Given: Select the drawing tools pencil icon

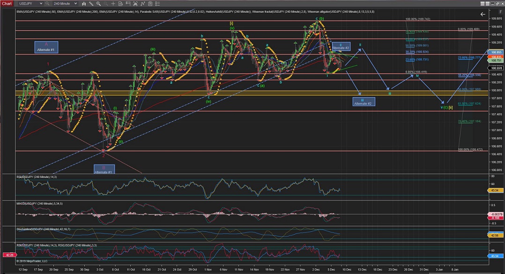Looking at the screenshot, I should (90, 3).
